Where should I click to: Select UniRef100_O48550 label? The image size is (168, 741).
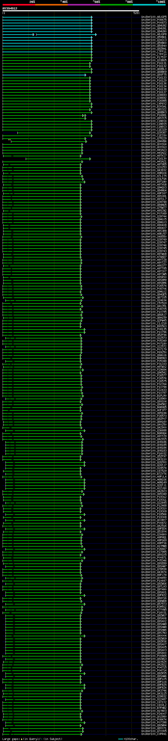[x=154, y=237]
